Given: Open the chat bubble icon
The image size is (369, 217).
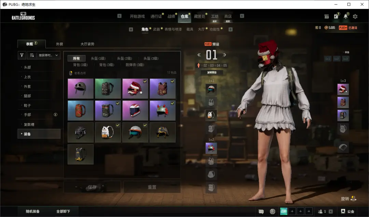Looking at the screenshot, I should point(261,212).
